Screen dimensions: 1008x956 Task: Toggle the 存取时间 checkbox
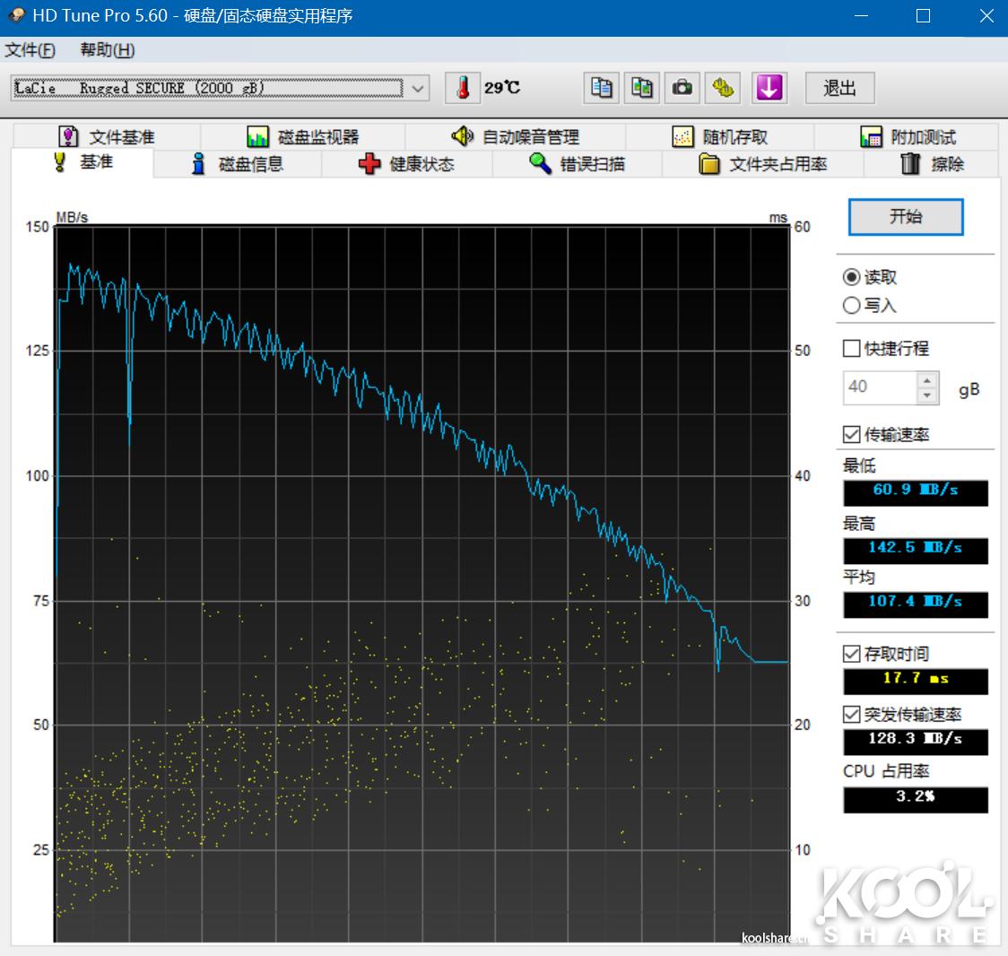click(851, 654)
